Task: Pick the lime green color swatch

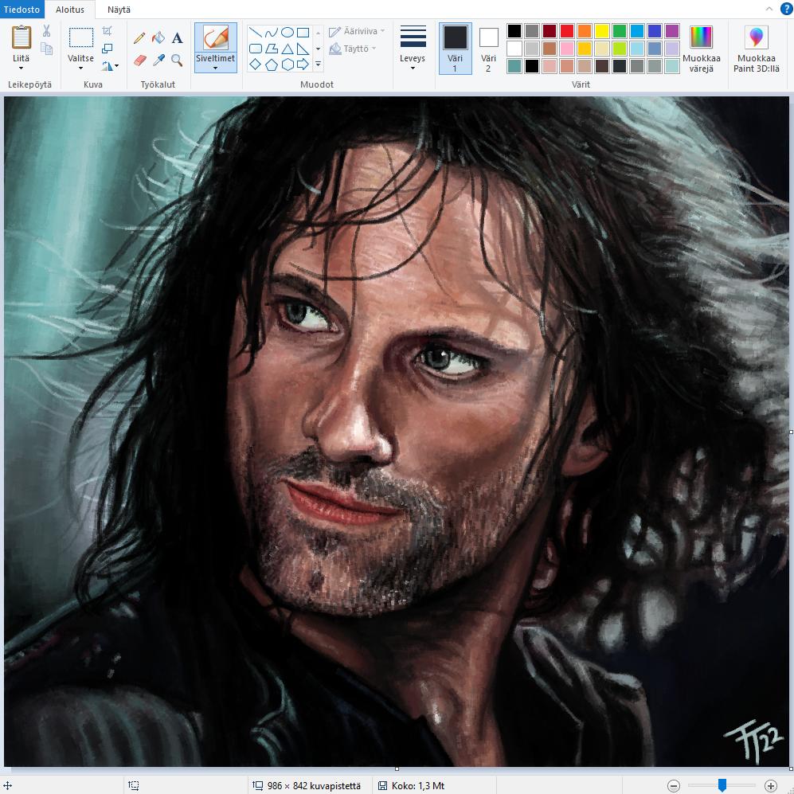Action: pyautogui.click(x=620, y=49)
